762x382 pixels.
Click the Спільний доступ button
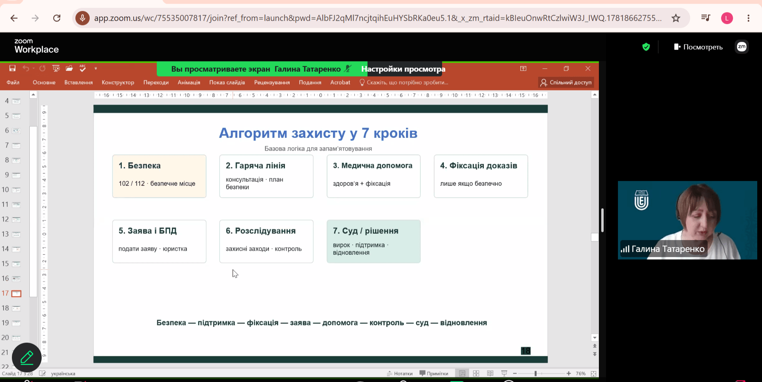(566, 82)
